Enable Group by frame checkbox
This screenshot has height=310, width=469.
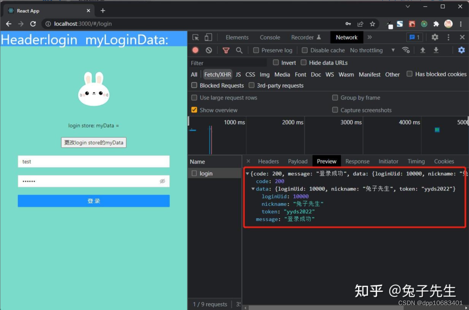click(x=335, y=98)
